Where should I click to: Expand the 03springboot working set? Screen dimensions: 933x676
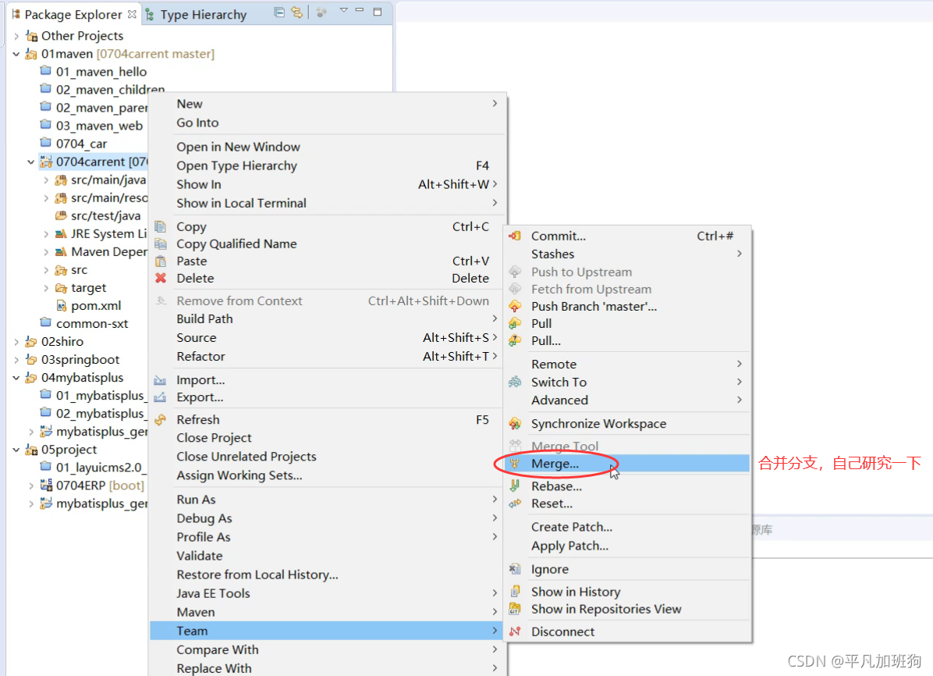pos(16,360)
